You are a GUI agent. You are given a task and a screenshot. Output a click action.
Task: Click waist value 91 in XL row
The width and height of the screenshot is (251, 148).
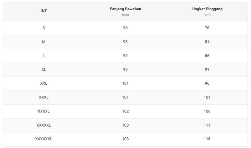[x=207, y=70]
